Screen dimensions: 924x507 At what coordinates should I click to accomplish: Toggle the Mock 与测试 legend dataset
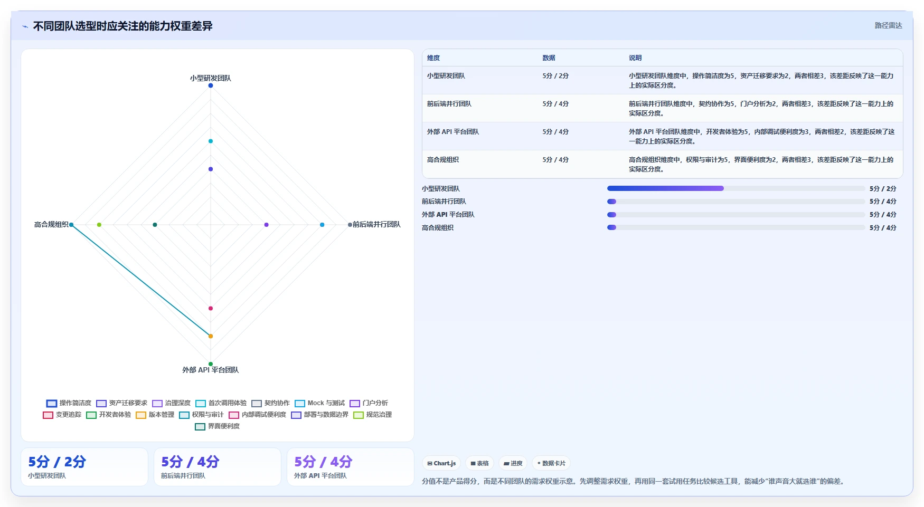(x=319, y=403)
